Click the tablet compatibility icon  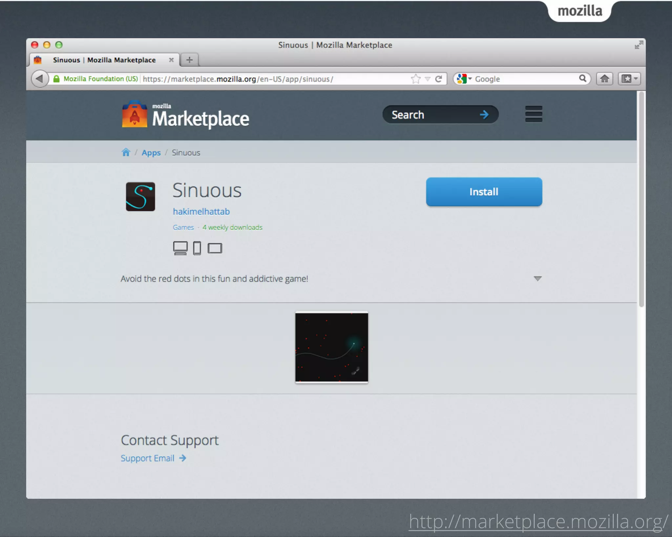pos(215,249)
